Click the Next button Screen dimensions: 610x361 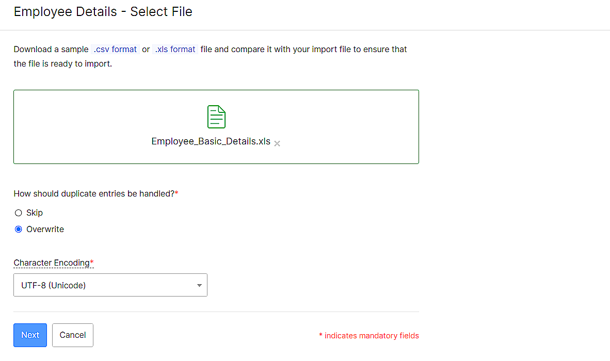pos(30,335)
